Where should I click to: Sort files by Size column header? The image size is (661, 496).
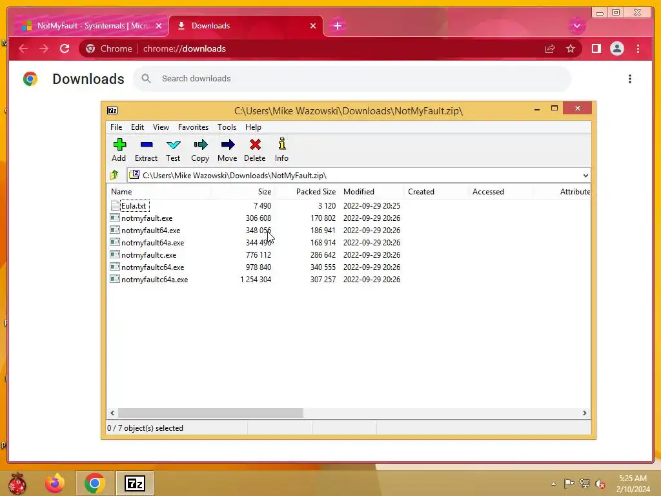[x=243, y=191]
